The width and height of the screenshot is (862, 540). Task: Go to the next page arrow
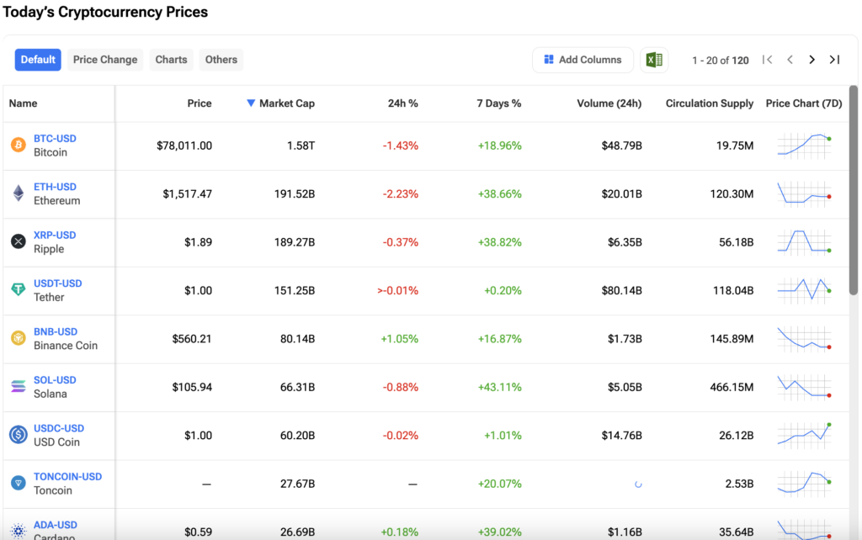point(811,60)
